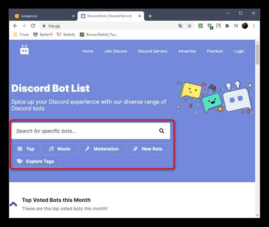Show New Bots category
Image resolution: width=269 pixels, height=227 pixels.
point(148,149)
